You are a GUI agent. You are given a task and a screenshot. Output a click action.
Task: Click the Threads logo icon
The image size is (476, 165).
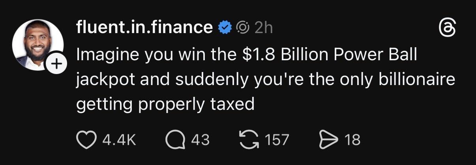pos(448,29)
